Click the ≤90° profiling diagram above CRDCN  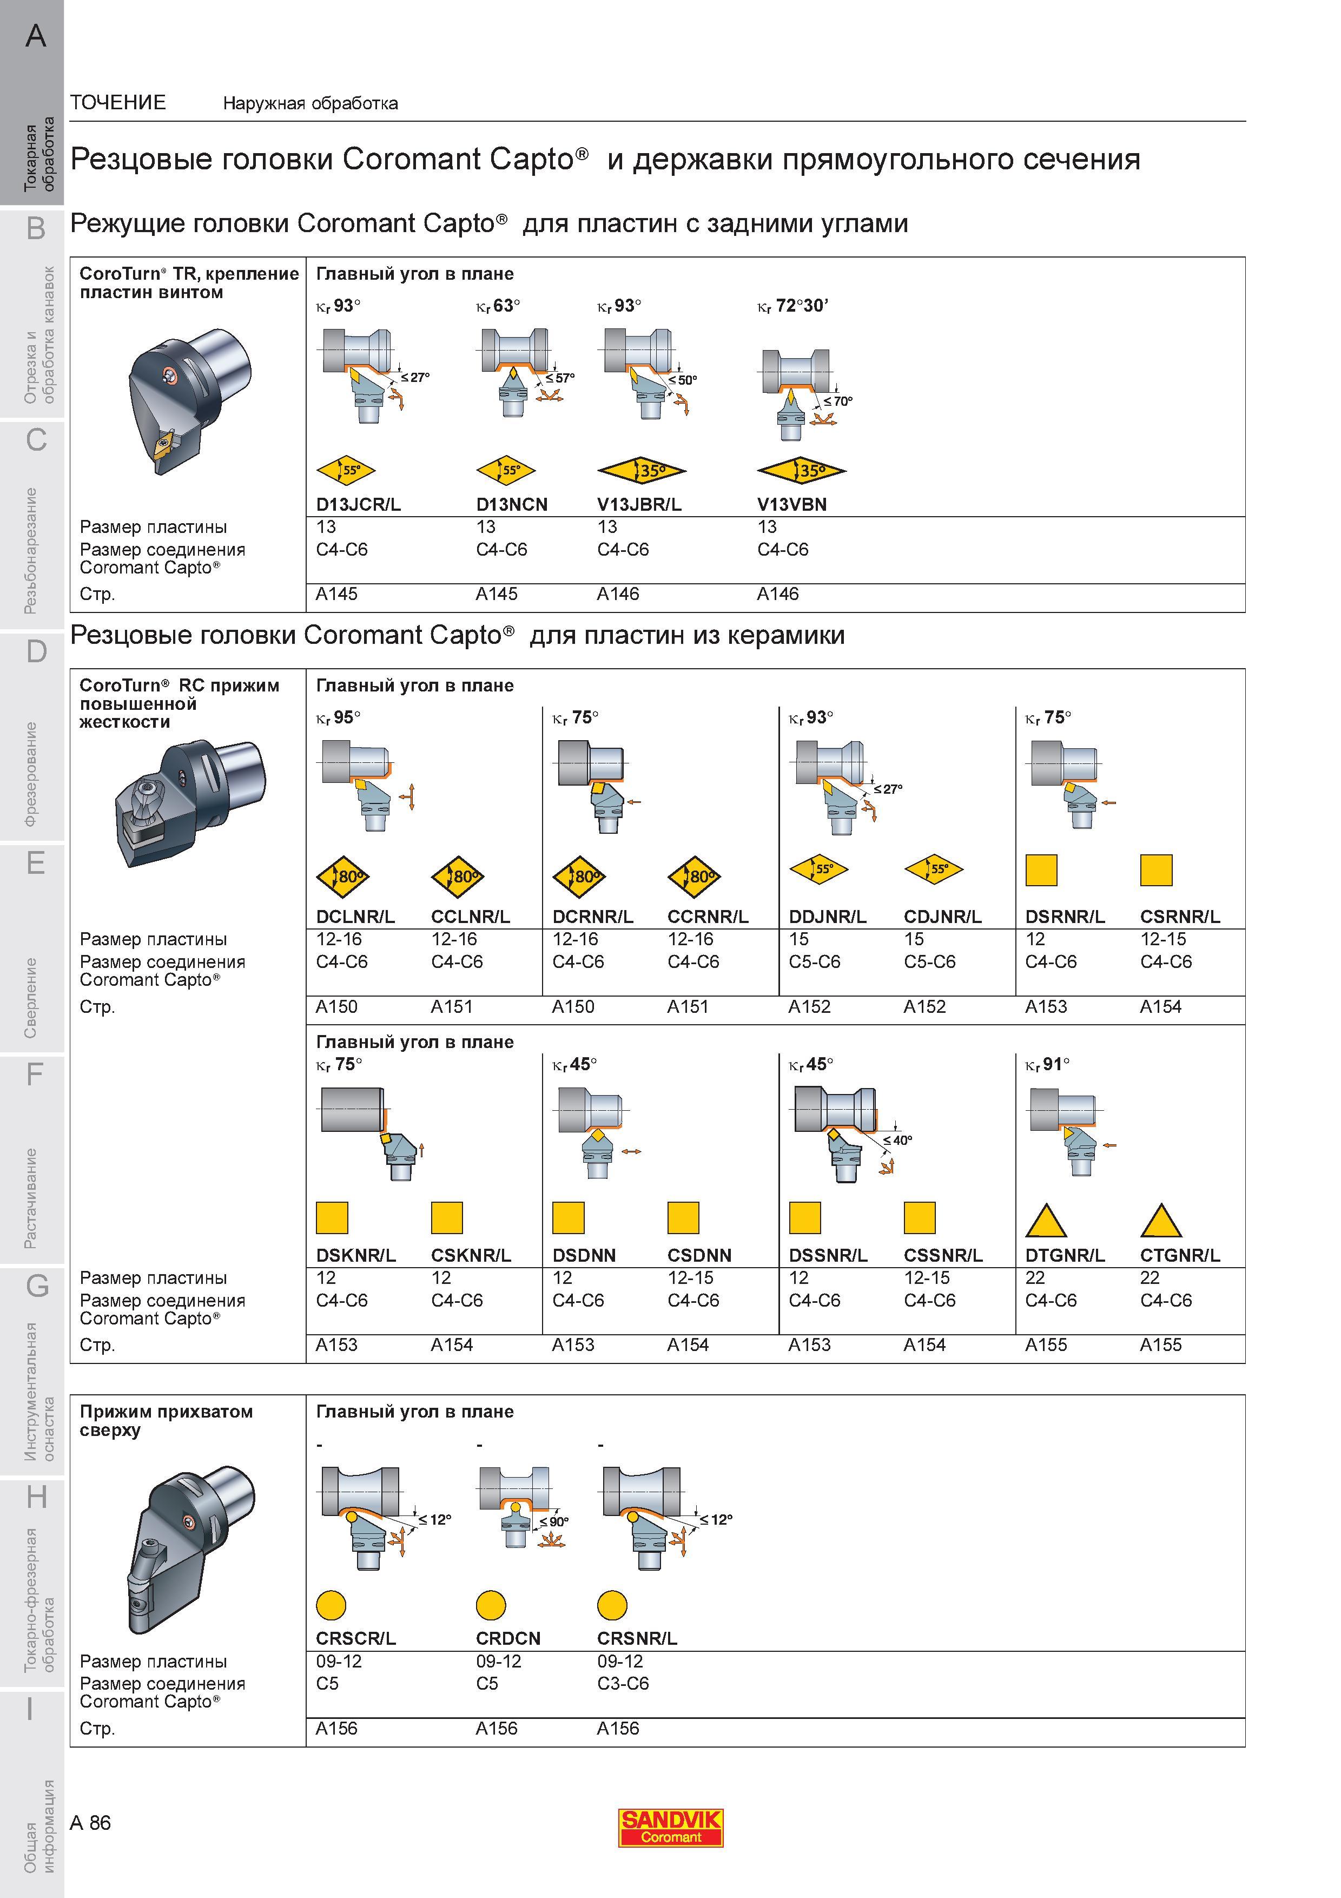(x=522, y=1508)
